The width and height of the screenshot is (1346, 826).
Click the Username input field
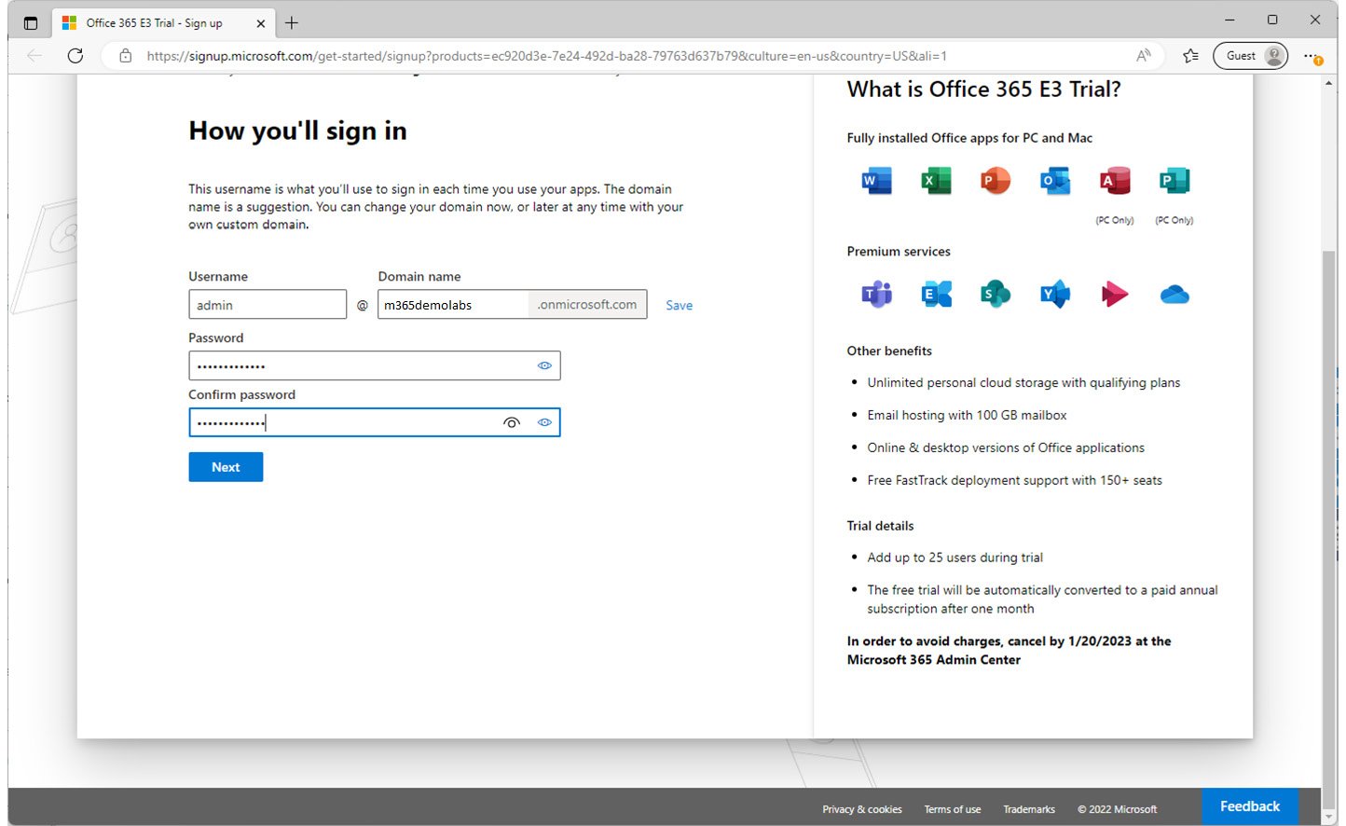pyautogui.click(x=268, y=305)
